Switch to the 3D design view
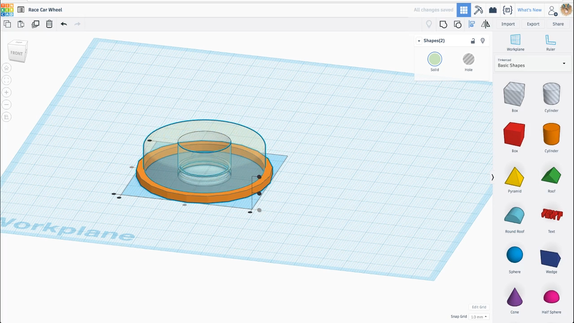The image size is (574, 323). pos(464,10)
